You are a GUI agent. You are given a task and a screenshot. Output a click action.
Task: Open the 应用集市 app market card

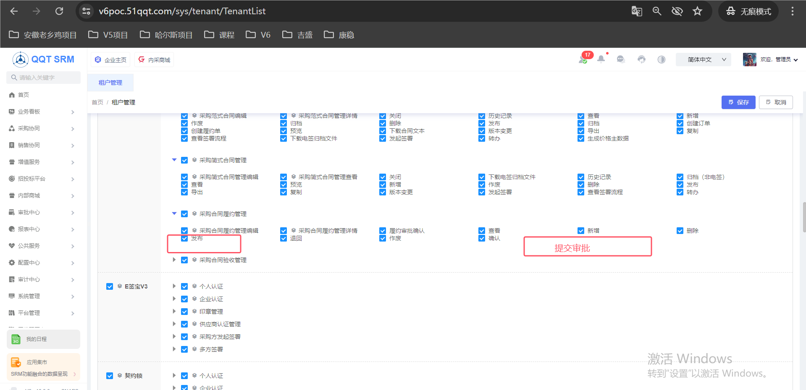coord(43,367)
